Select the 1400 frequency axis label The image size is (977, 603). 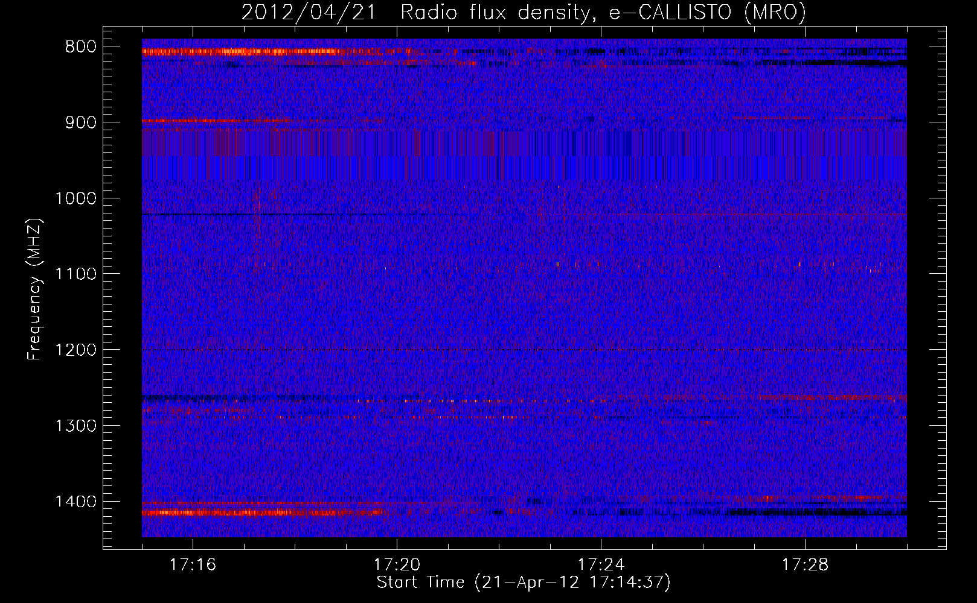pyautogui.click(x=75, y=502)
